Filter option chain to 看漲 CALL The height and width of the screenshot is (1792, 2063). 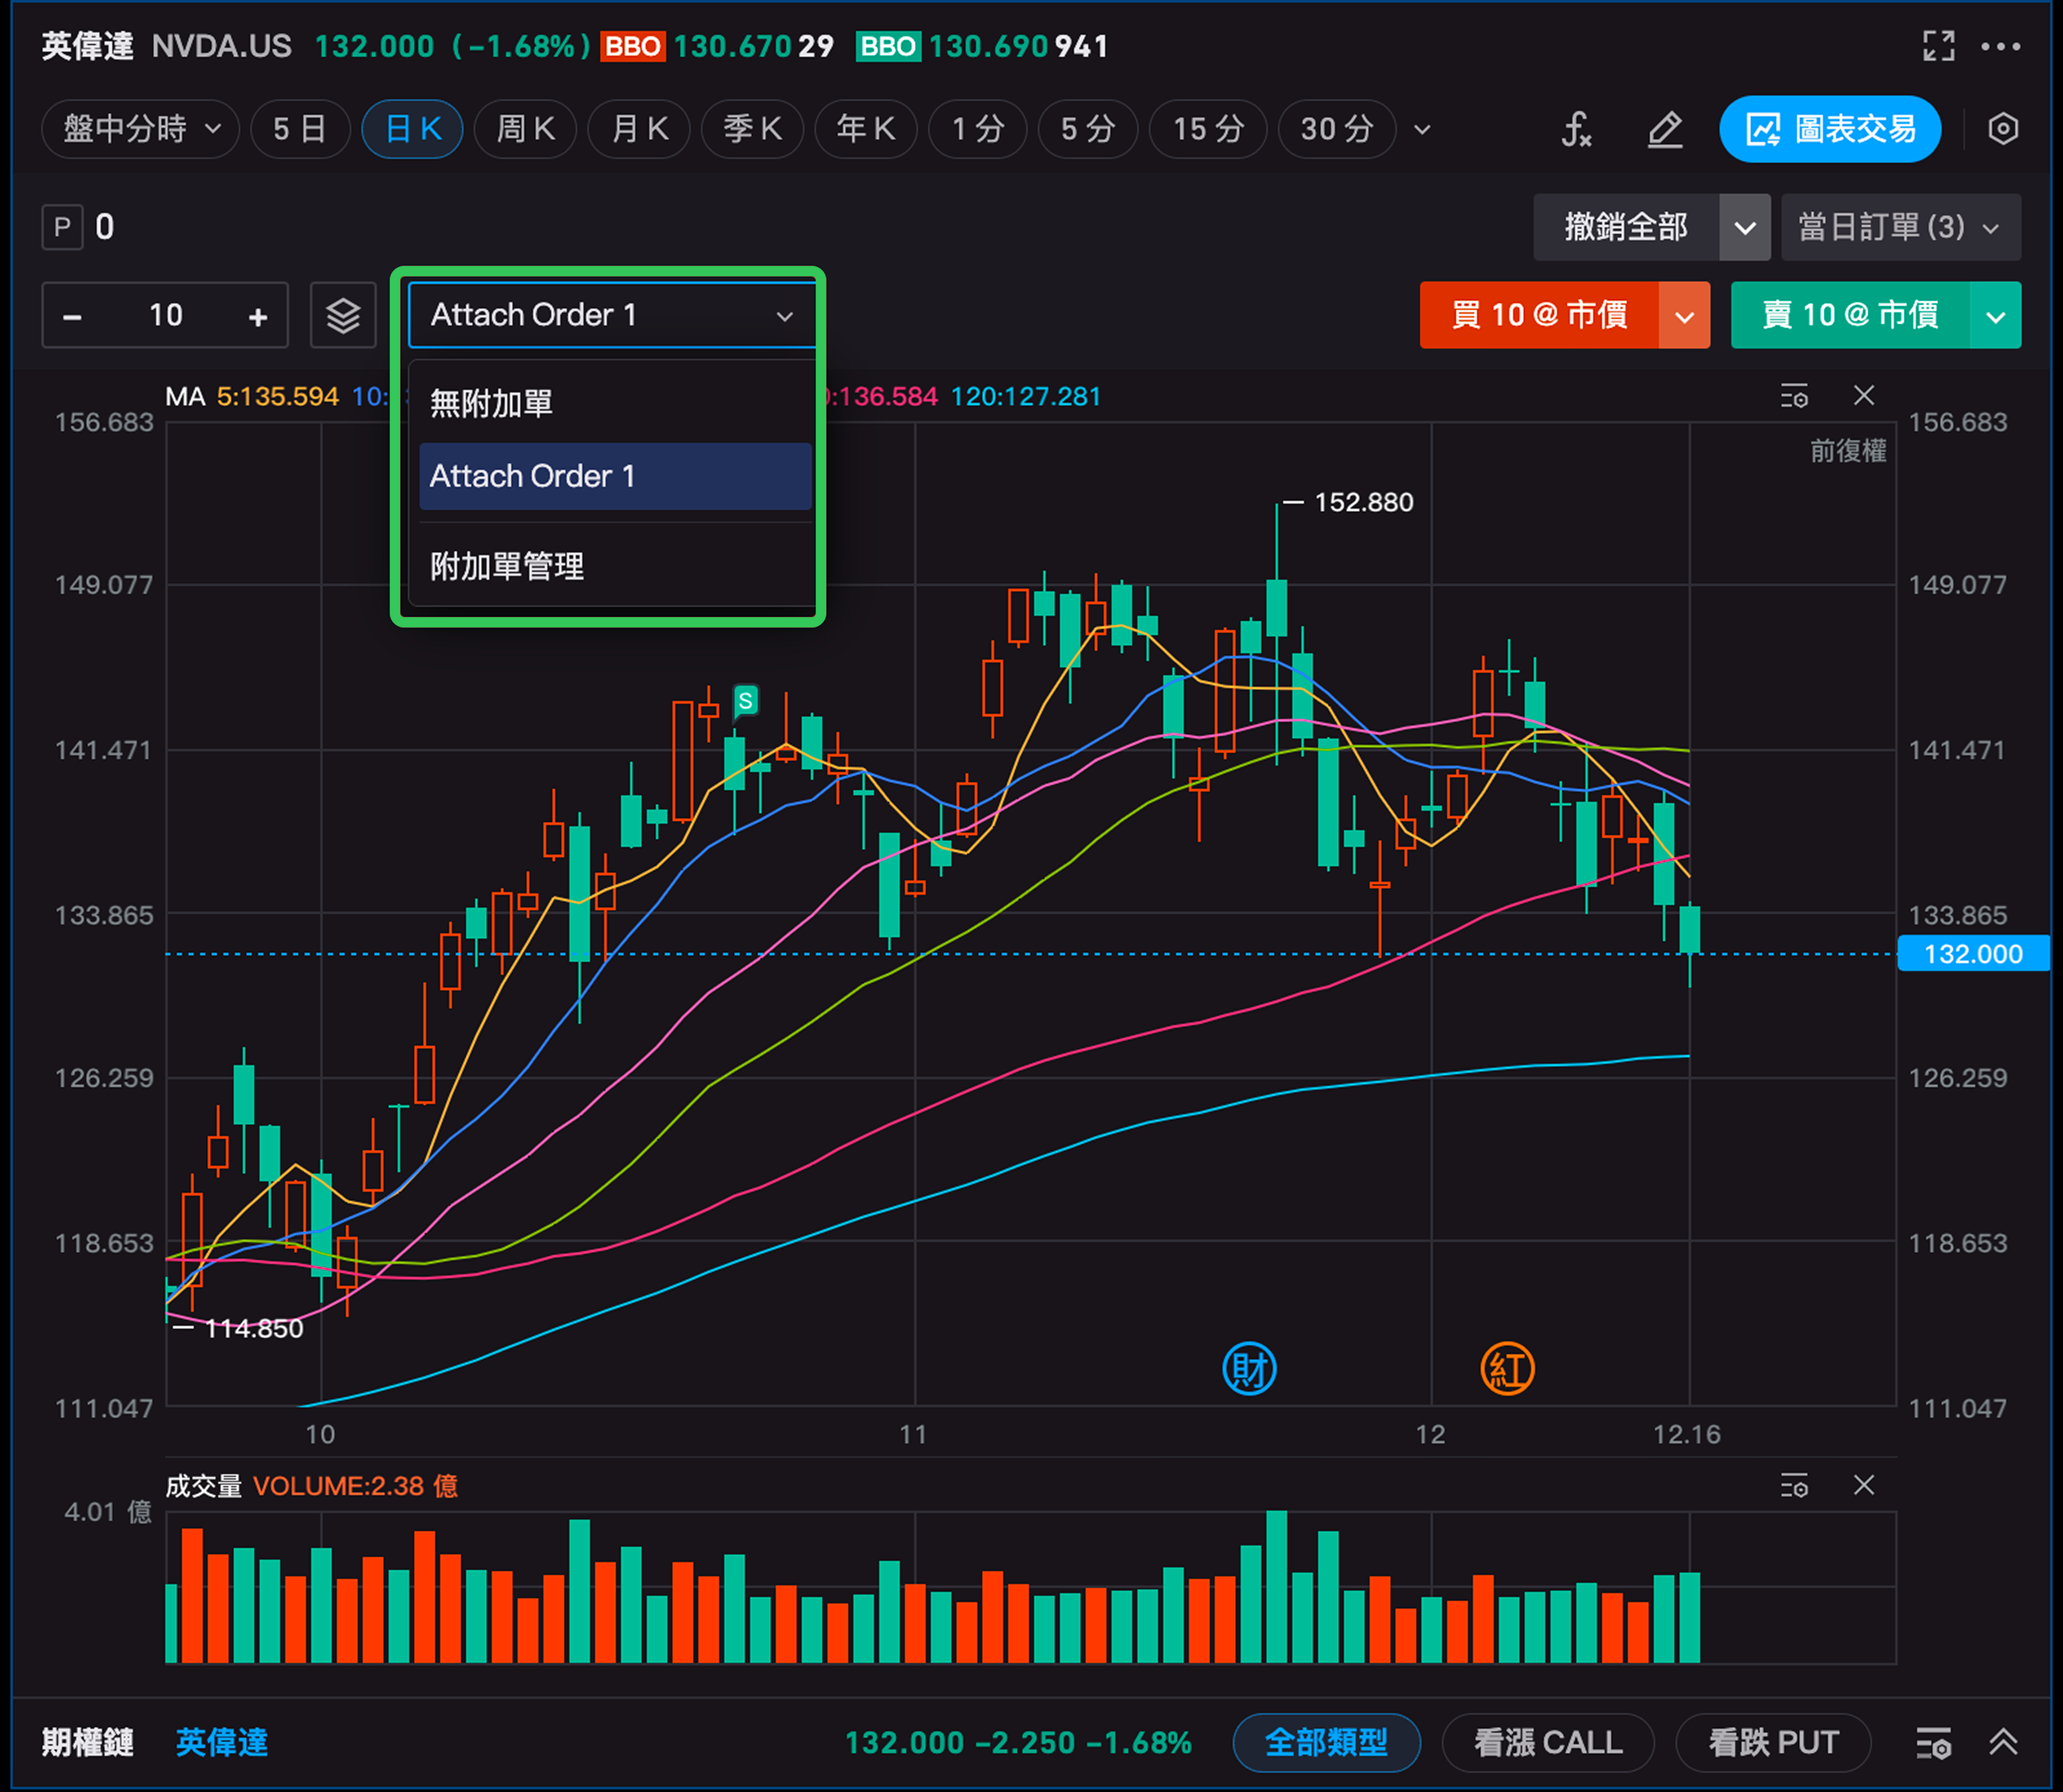click(1547, 1742)
